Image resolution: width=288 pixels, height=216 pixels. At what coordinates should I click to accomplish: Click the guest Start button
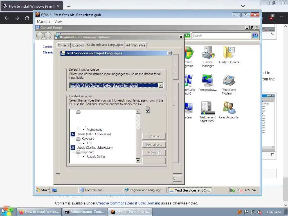43,190
